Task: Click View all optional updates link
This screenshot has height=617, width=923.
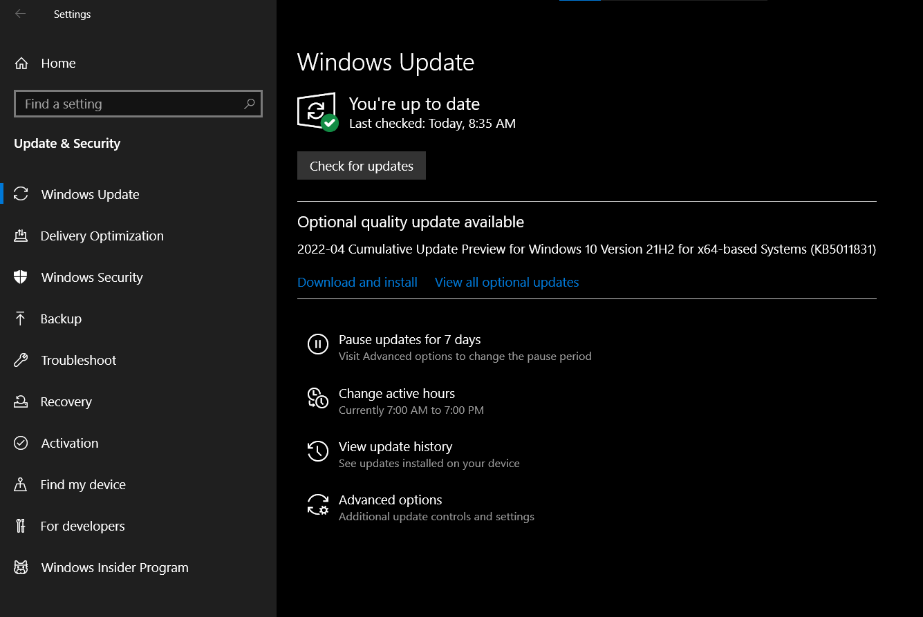Action: (x=507, y=282)
